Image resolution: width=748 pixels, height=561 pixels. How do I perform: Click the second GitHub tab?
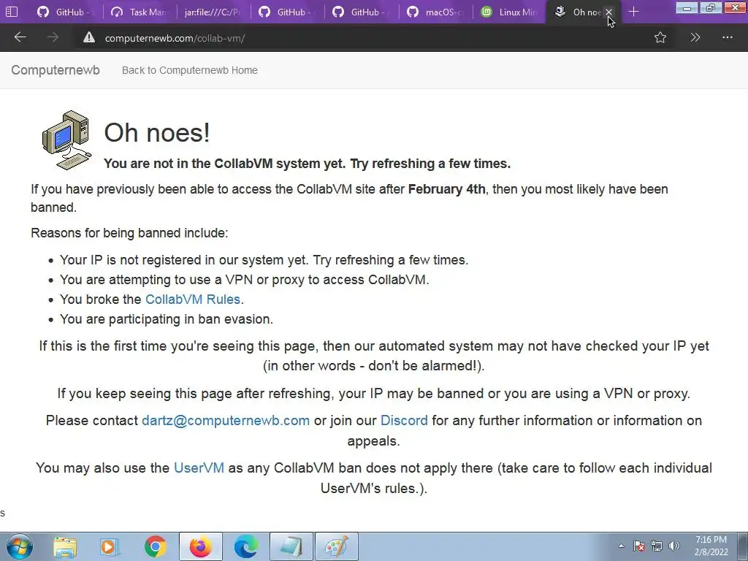coord(287,12)
